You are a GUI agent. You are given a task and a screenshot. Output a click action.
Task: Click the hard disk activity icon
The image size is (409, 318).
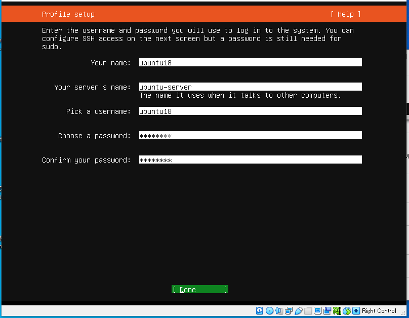coord(260,311)
